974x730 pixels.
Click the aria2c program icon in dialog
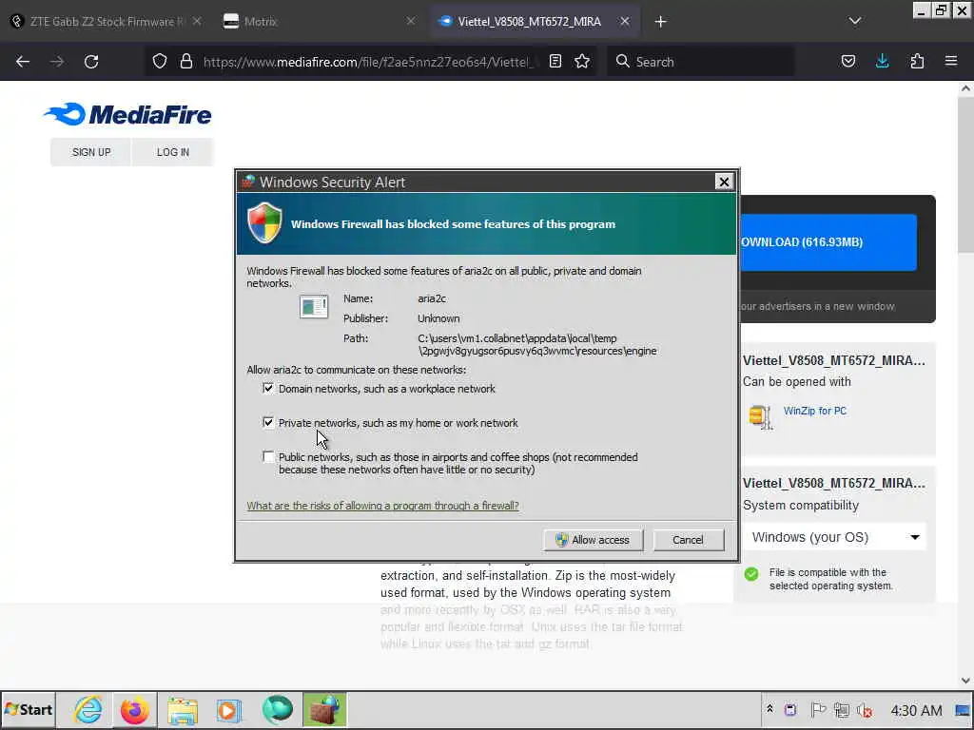point(314,307)
